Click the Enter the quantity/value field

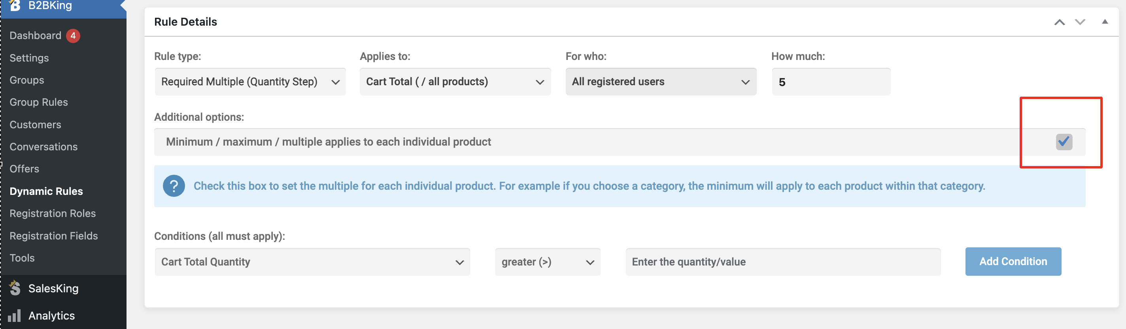pyautogui.click(x=783, y=262)
